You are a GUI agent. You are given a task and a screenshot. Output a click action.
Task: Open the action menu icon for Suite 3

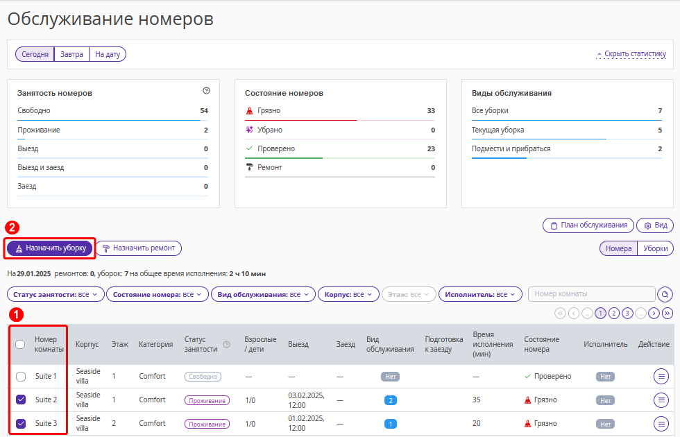661,424
